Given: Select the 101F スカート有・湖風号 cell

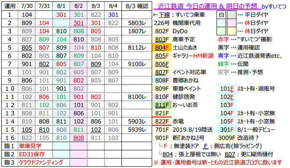Looking at the screenshot, I should 226,89.
